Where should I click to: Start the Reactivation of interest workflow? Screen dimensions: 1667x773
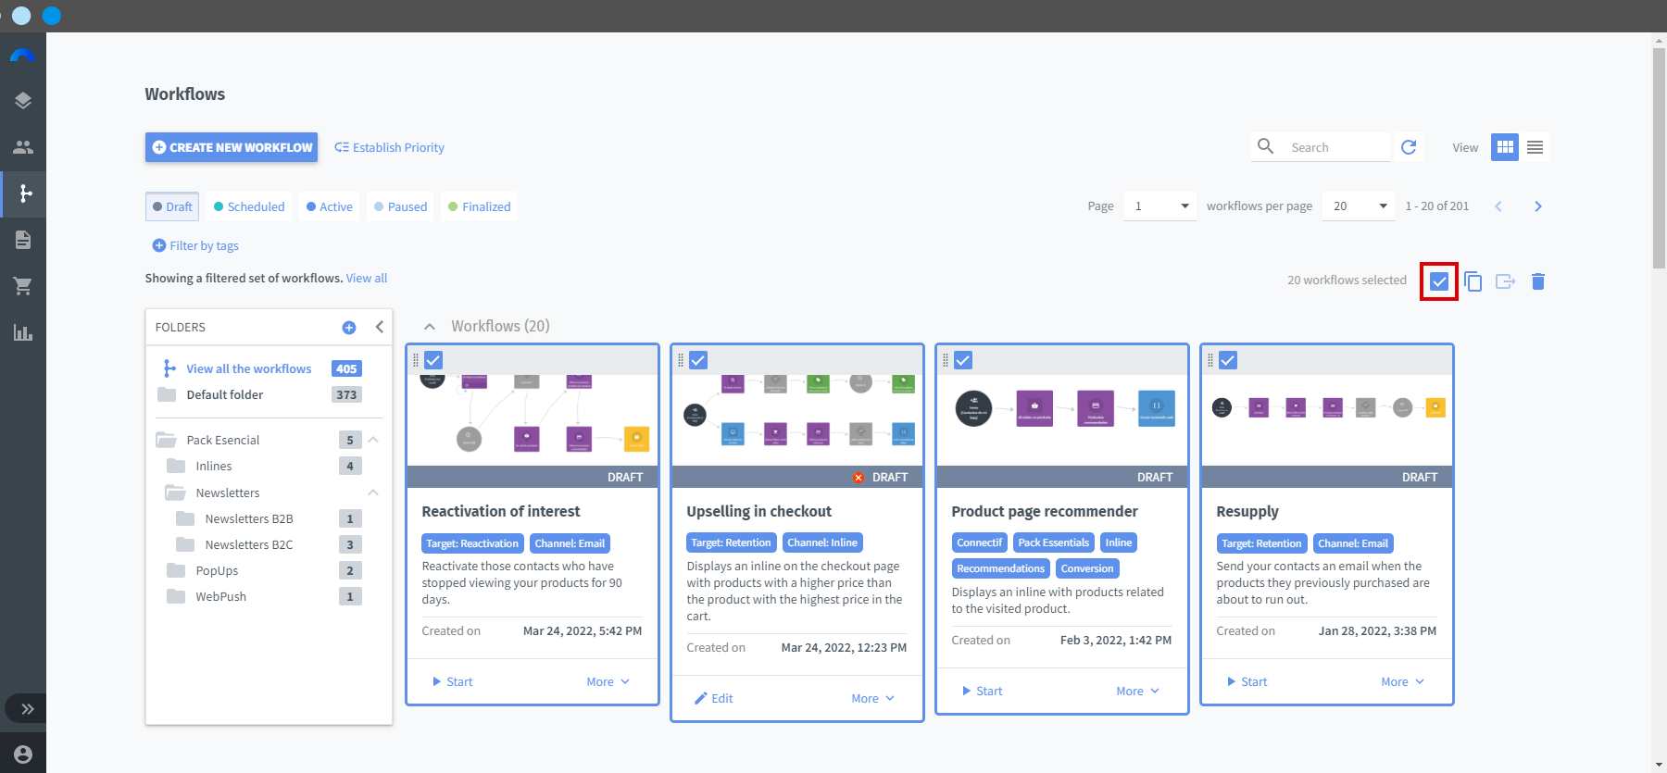click(x=452, y=681)
